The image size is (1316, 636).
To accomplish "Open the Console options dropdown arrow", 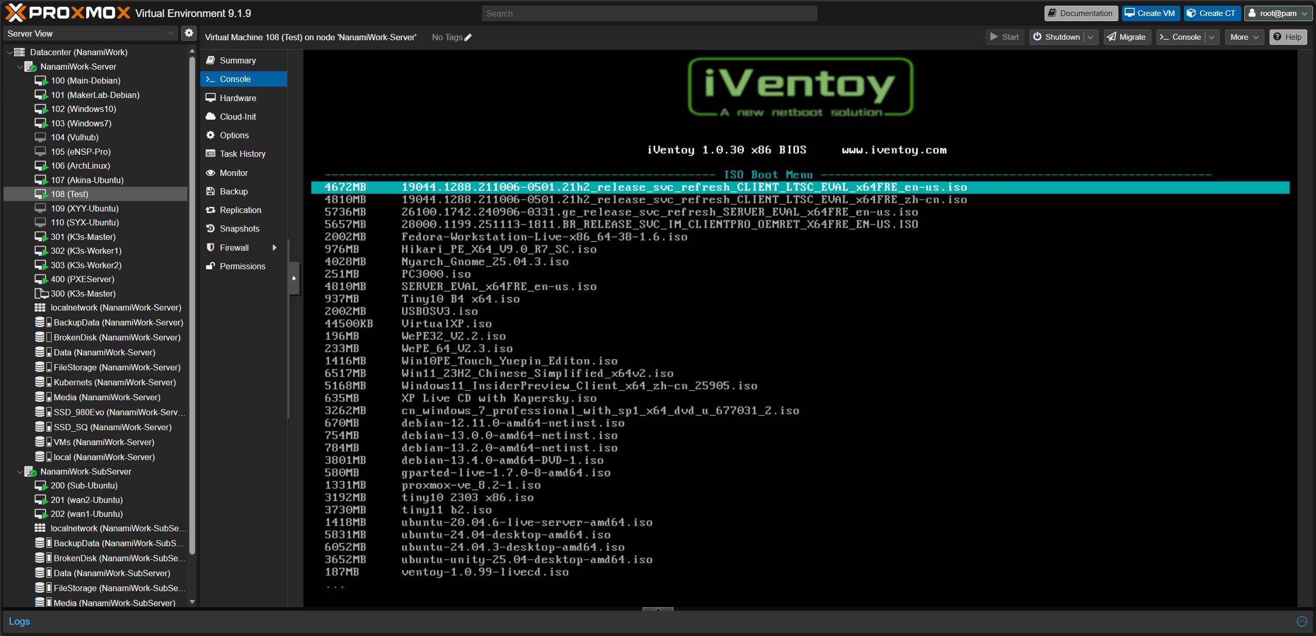I will pyautogui.click(x=1212, y=37).
